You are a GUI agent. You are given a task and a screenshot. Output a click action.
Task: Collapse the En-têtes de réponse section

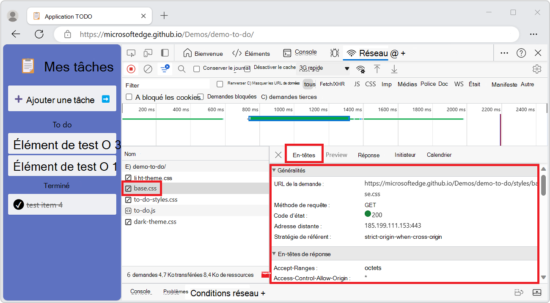(274, 254)
